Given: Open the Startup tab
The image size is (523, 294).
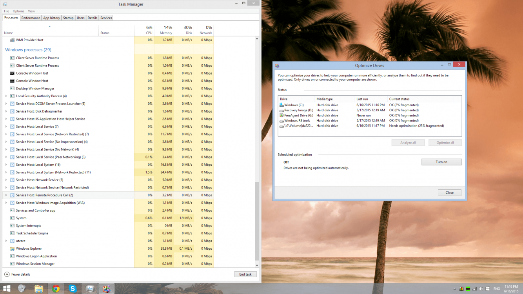Looking at the screenshot, I should pos(68,18).
